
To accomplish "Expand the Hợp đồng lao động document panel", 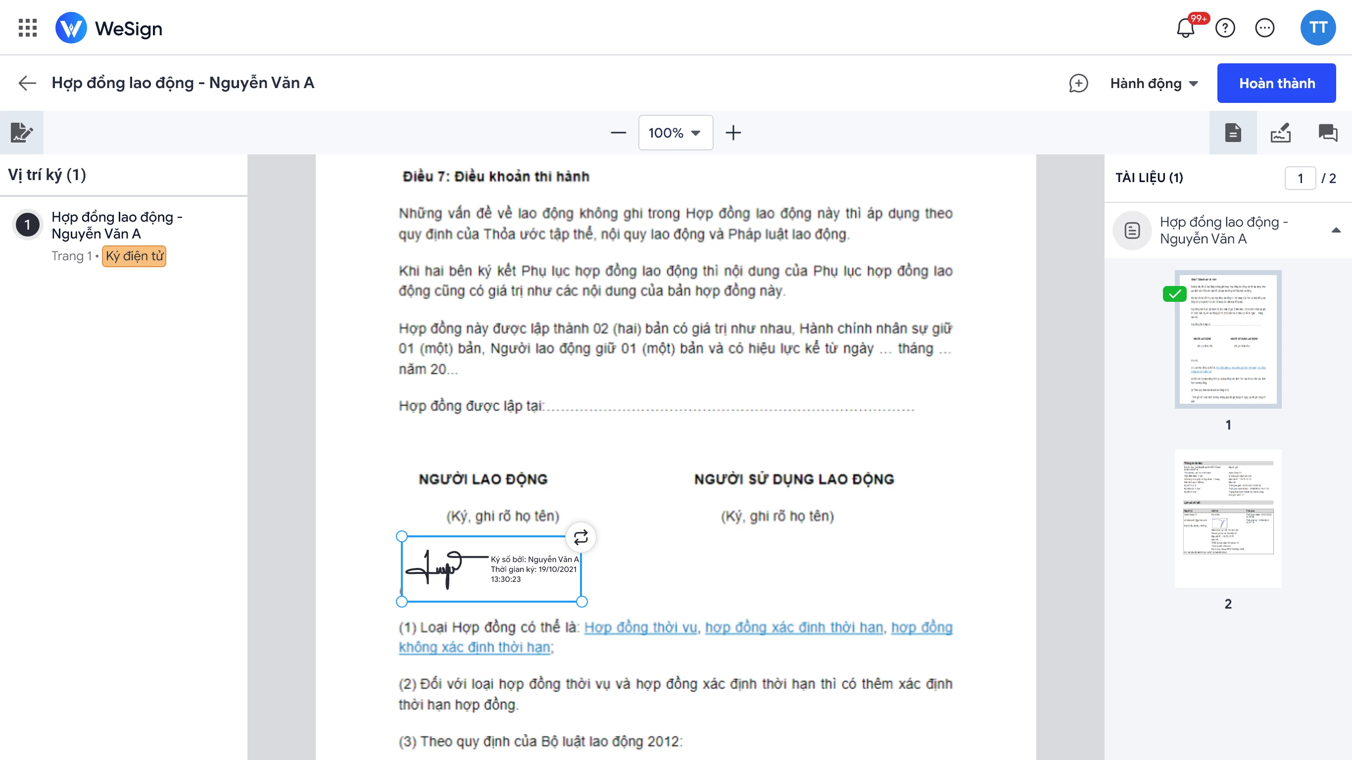I will [x=1335, y=230].
